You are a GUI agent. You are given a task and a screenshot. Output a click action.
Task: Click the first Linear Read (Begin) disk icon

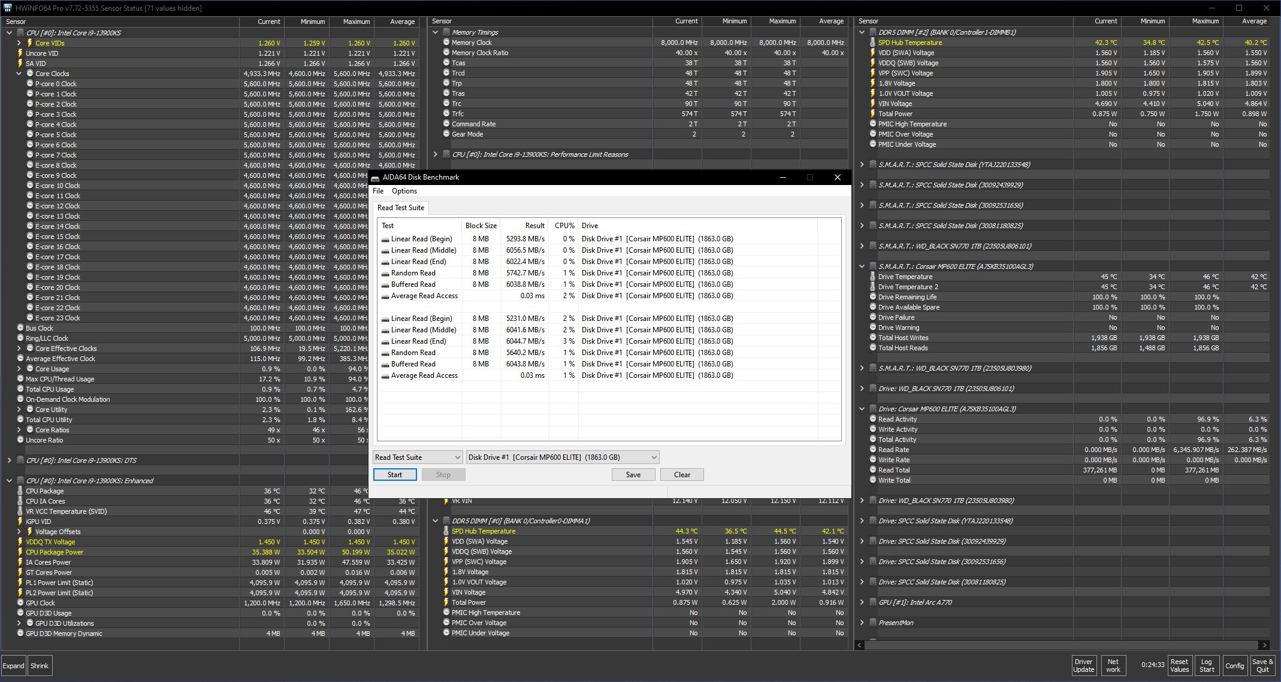tap(385, 239)
